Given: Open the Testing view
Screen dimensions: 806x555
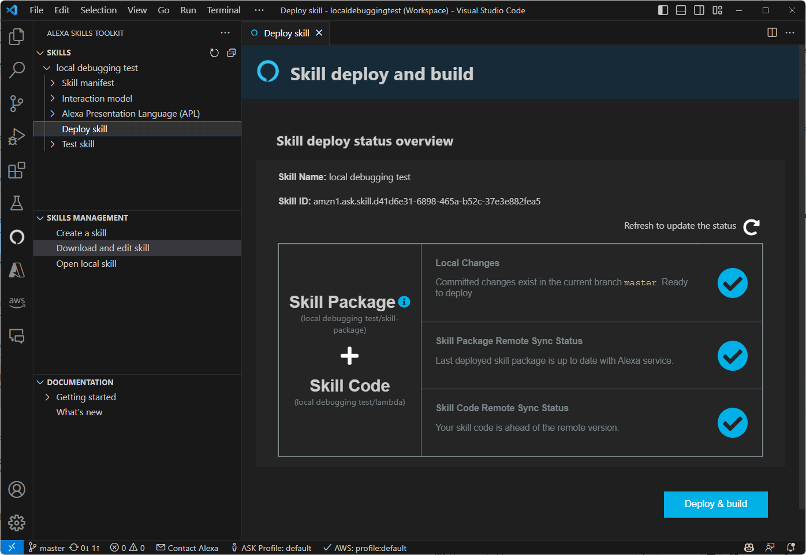Looking at the screenshot, I should pos(17,203).
